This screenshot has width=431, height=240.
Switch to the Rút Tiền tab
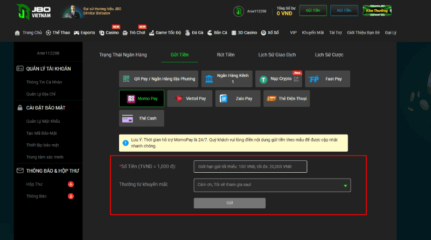pos(226,55)
